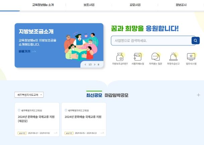Screen dimensions: 204x145
Task: Open the 2024년 문화예술 국제교류 지원 (재공모) card
Action: [x=37, y=119]
